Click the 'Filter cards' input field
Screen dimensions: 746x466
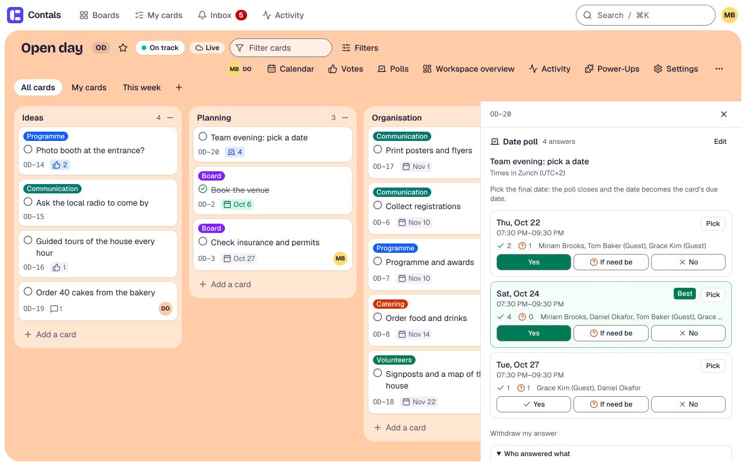click(x=281, y=48)
